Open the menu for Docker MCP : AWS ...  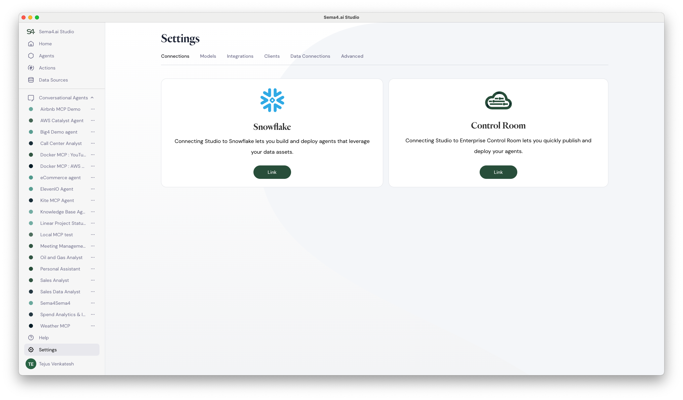93,166
